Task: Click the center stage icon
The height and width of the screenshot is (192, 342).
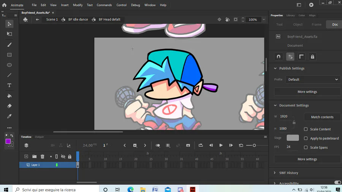Action: [219, 19]
